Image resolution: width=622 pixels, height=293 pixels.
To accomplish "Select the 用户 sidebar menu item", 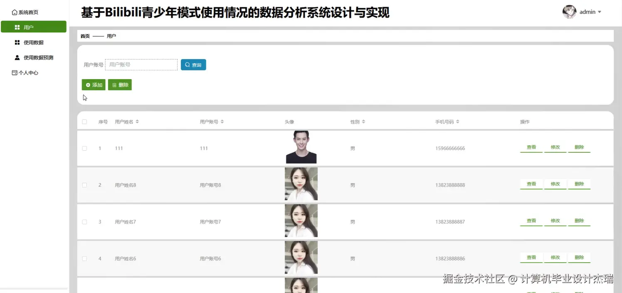I will point(34,27).
